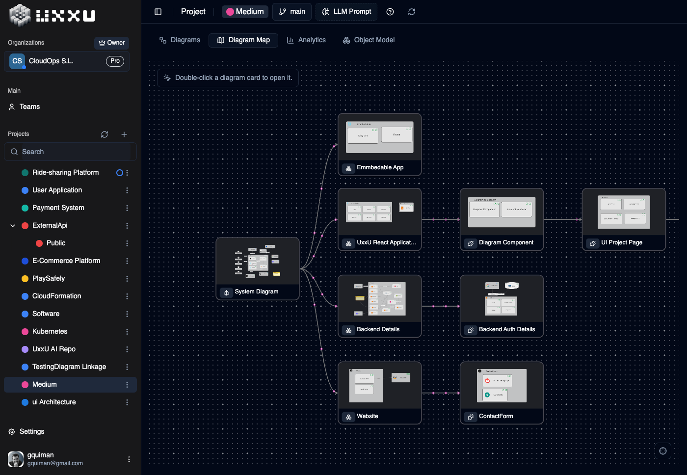Select the Backend Auth Details card
Image resolution: width=687 pixels, height=475 pixels.
click(502, 306)
